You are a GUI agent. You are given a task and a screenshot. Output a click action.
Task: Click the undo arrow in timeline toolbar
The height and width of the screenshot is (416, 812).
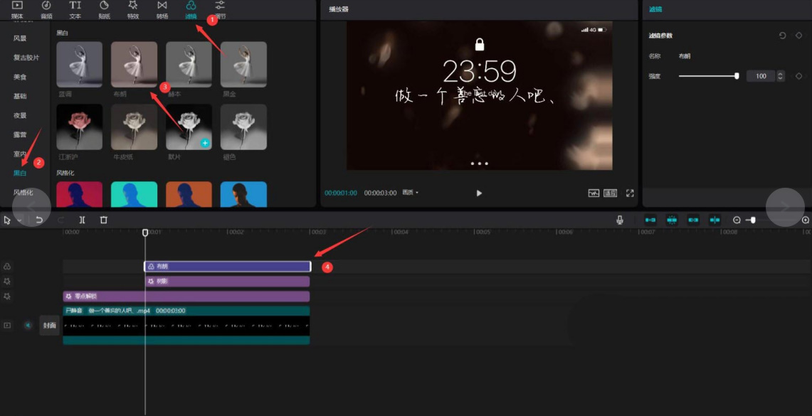click(x=39, y=220)
